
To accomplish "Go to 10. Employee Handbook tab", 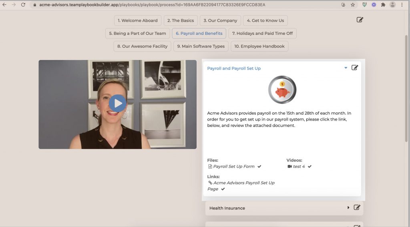I will coord(259,46).
